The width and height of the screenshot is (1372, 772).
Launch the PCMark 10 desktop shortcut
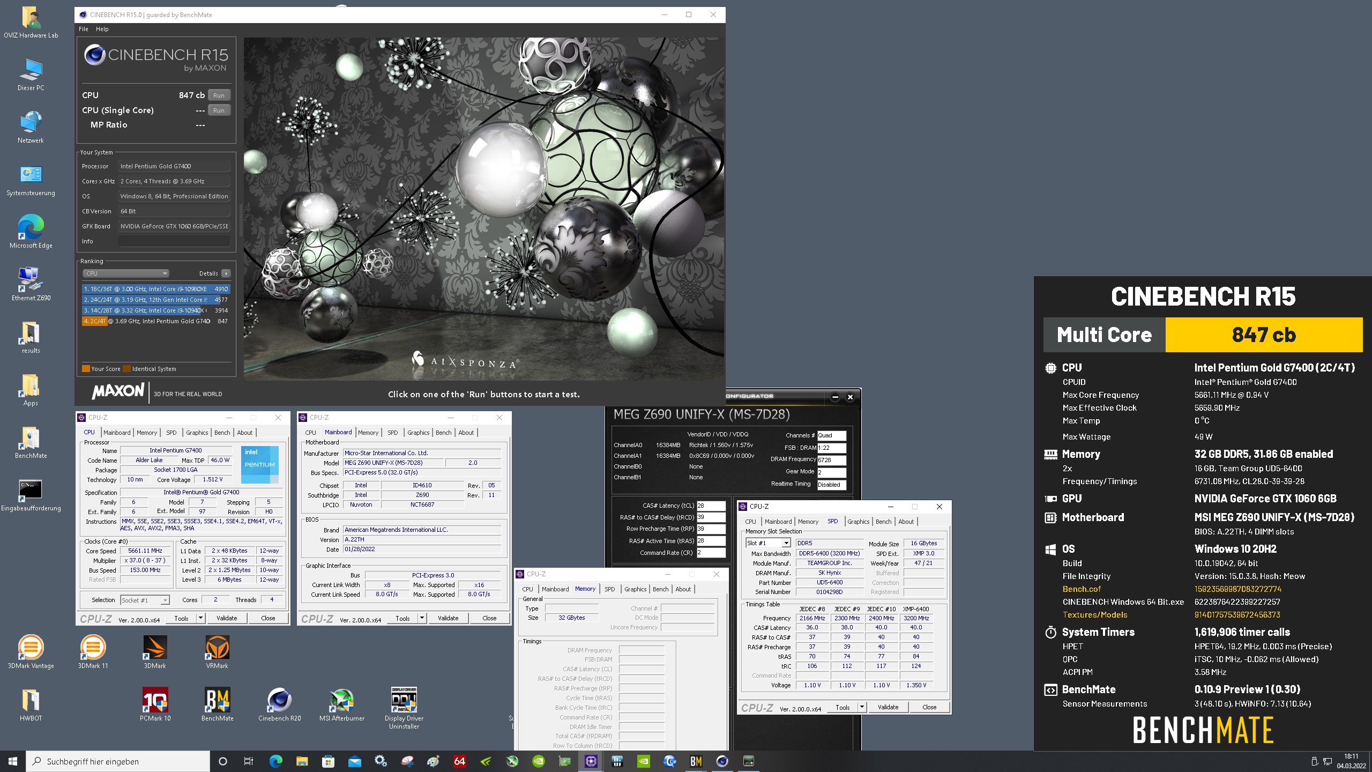155,704
